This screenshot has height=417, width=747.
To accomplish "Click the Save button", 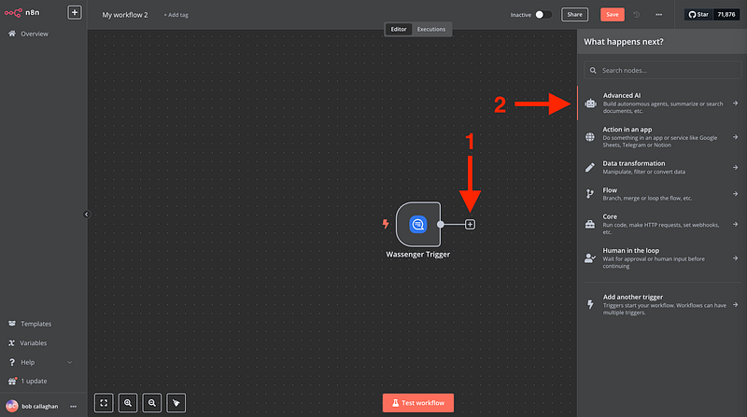I will tap(613, 15).
